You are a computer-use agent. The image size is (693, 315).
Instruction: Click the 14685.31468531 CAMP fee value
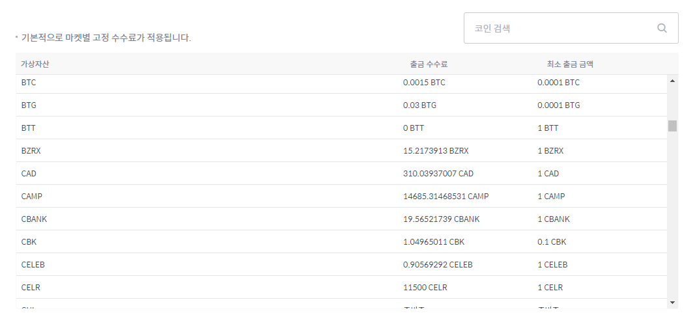click(446, 196)
